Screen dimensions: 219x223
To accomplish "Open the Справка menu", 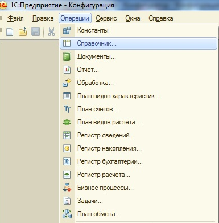I will [x=161, y=18].
